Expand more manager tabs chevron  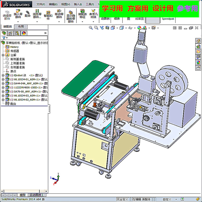(x=45, y=33)
